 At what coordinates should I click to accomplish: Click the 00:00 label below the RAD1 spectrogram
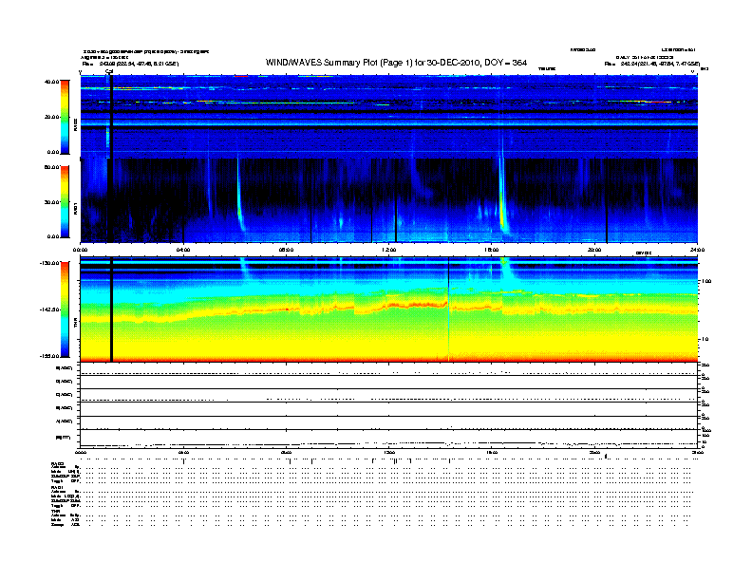80,250
